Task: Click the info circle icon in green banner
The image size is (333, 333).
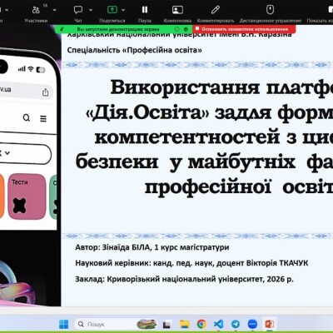Action: pos(177,29)
